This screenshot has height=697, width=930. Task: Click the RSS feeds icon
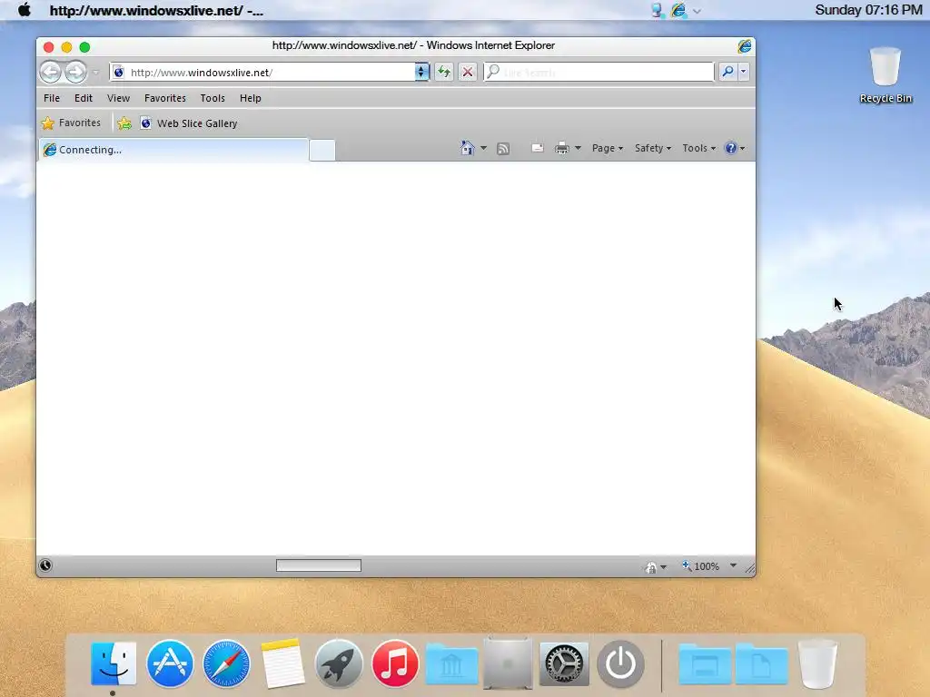click(503, 149)
